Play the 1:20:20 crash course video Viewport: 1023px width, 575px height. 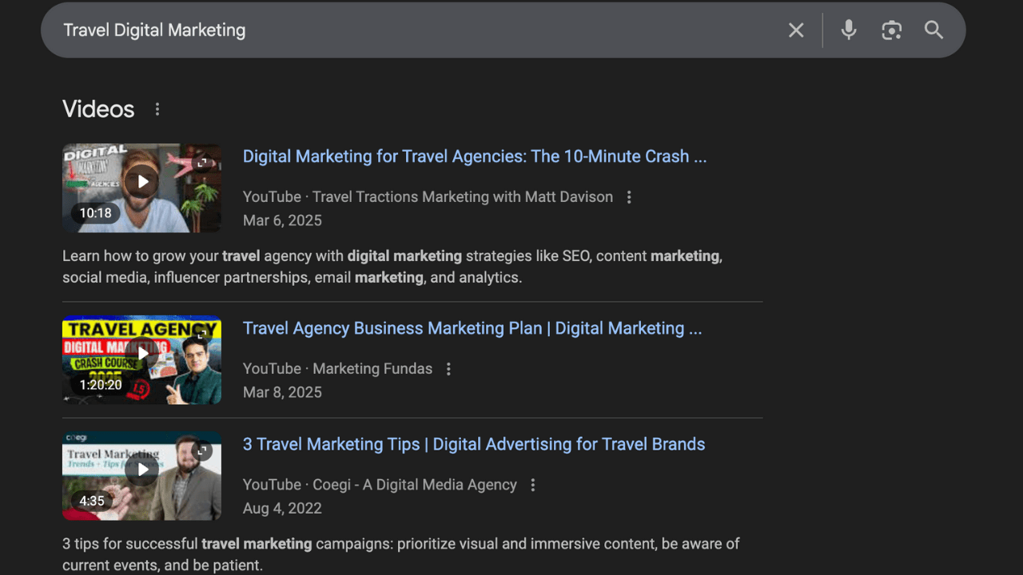click(x=142, y=354)
